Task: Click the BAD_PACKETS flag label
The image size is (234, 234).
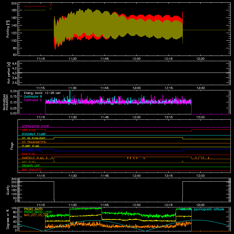Action: [32, 170]
